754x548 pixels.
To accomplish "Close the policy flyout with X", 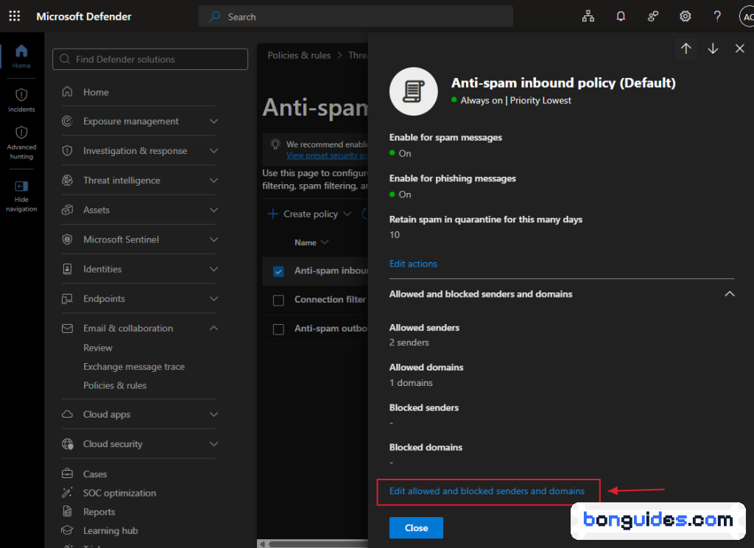I will pyautogui.click(x=739, y=48).
